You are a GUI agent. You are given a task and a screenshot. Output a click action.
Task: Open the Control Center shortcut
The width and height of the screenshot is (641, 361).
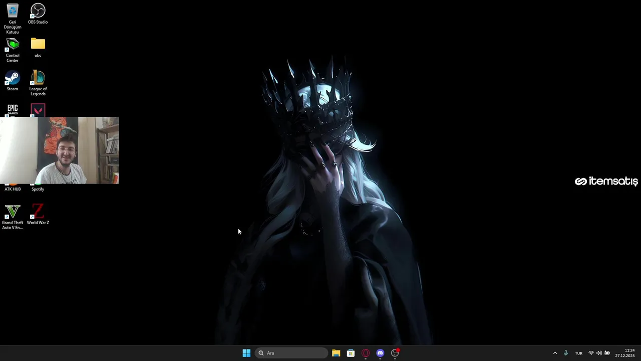(13, 50)
